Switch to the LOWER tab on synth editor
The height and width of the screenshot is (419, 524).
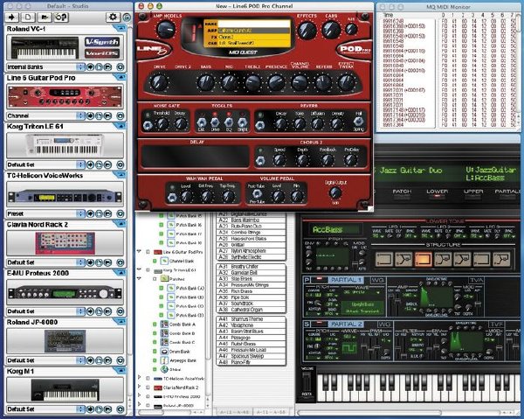438,192
